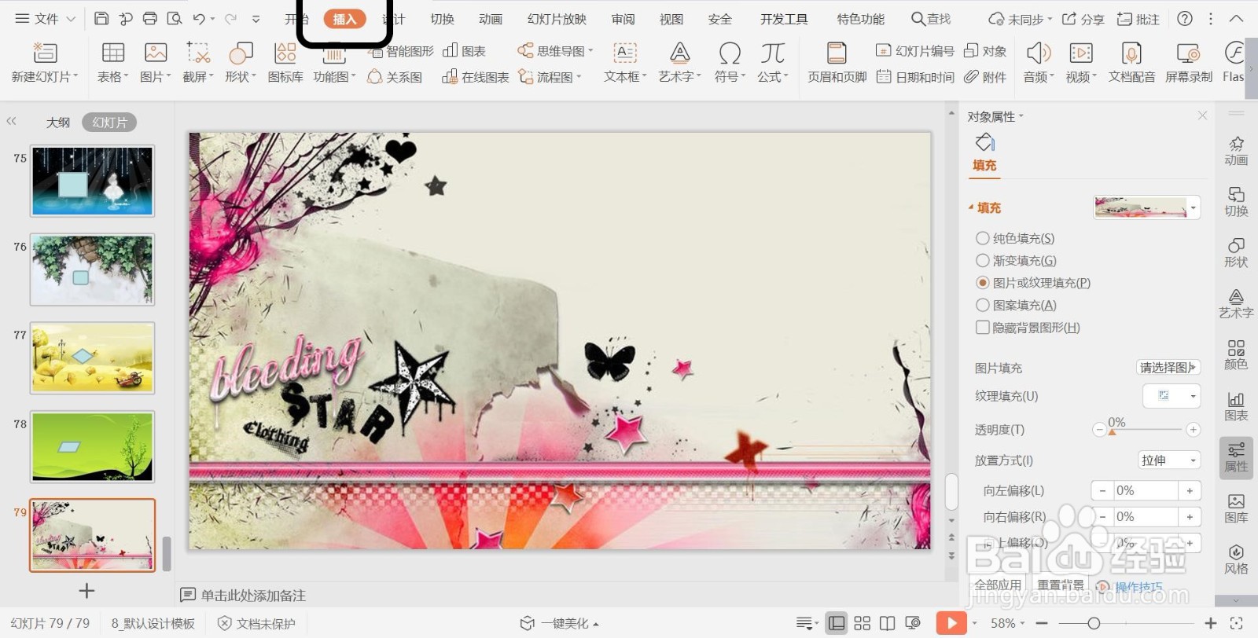This screenshot has width=1258, height=638.
Task: Insert a picture via 图片 icon
Action: pyautogui.click(x=156, y=63)
